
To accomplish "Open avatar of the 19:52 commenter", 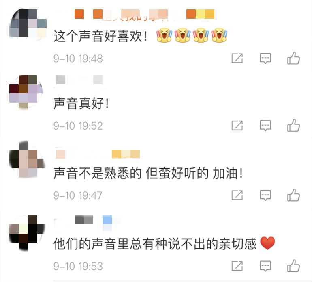I will click(26, 92).
